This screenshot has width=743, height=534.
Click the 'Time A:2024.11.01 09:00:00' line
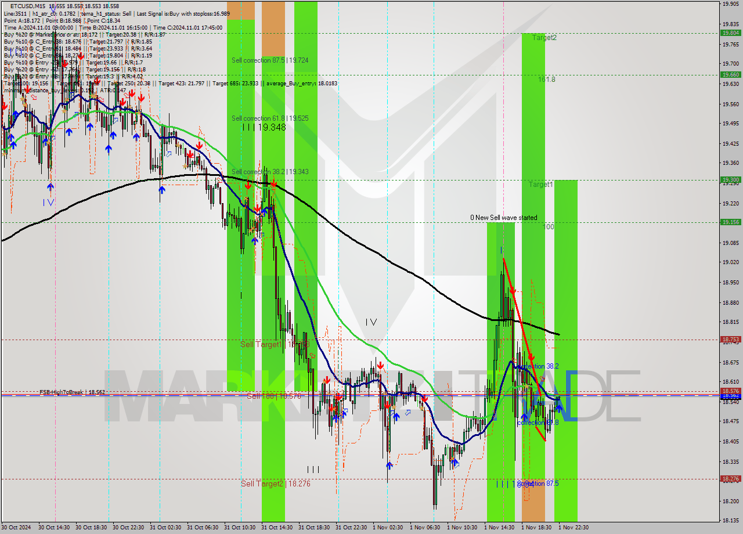pos(38,27)
